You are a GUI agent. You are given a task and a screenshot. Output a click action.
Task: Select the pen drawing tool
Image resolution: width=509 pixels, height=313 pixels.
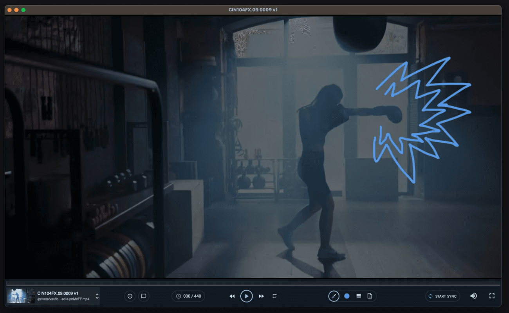pos(334,296)
